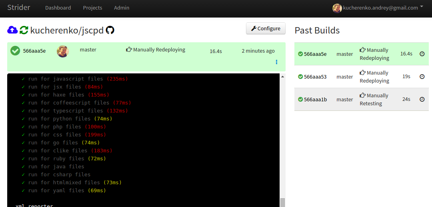
Task: Click console line 'run for jsx files'
Action: pyautogui.click(x=62, y=87)
